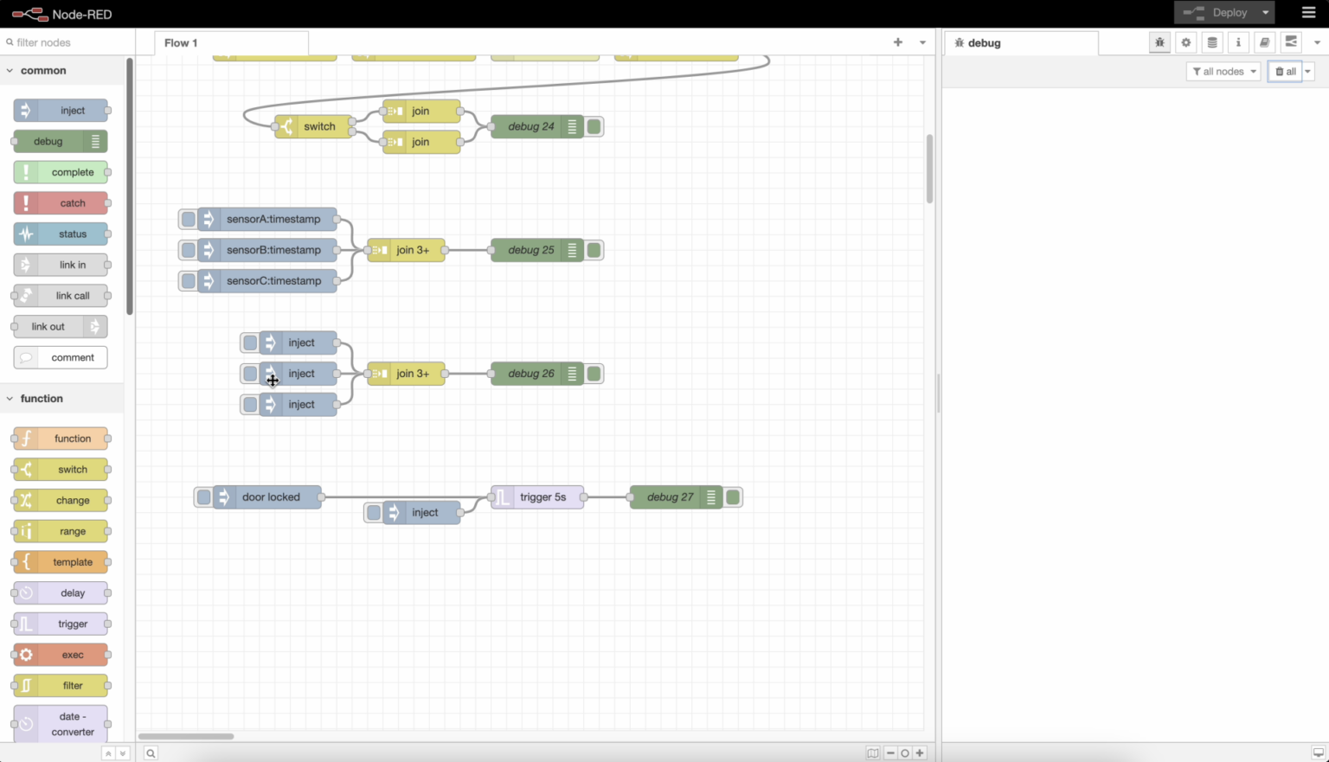1329x762 pixels.
Task: Open the all nodes filter dropdown
Action: click(1223, 72)
